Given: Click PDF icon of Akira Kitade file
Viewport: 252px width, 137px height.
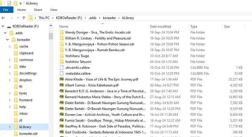Looking at the screenshot, I should click(62, 79).
